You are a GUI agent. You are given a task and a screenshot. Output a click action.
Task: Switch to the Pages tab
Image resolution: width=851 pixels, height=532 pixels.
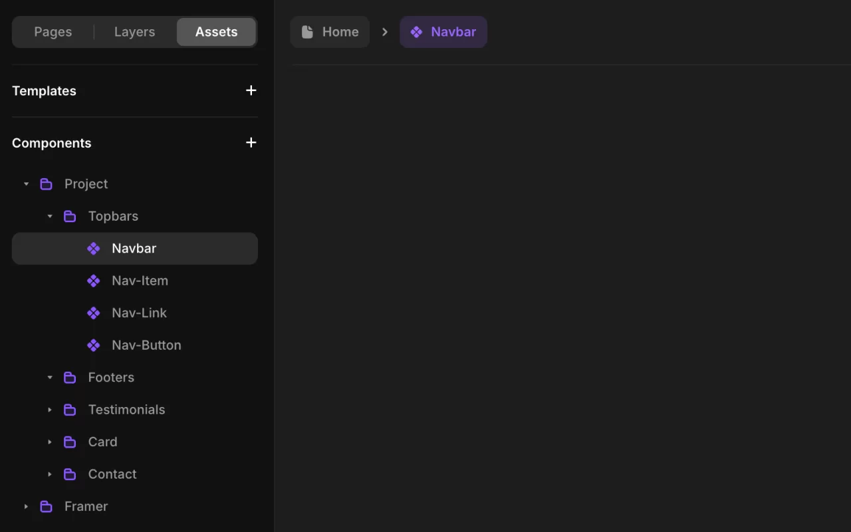pos(53,32)
